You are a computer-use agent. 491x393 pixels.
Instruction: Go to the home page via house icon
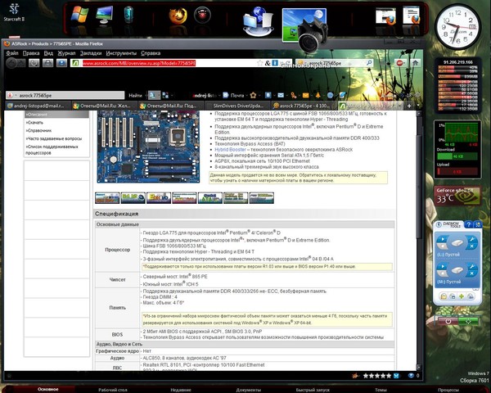click(415, 63)
